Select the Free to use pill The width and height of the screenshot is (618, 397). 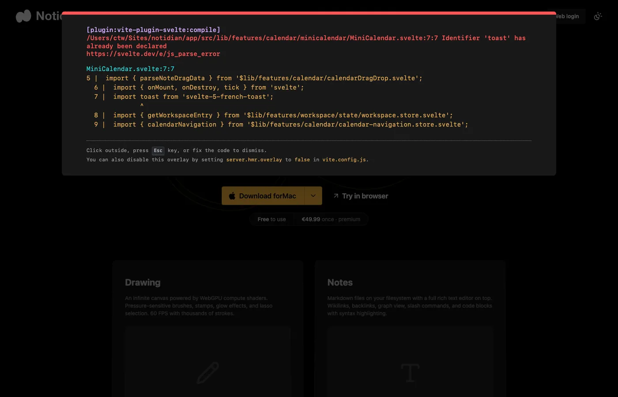tap(271, 219)
